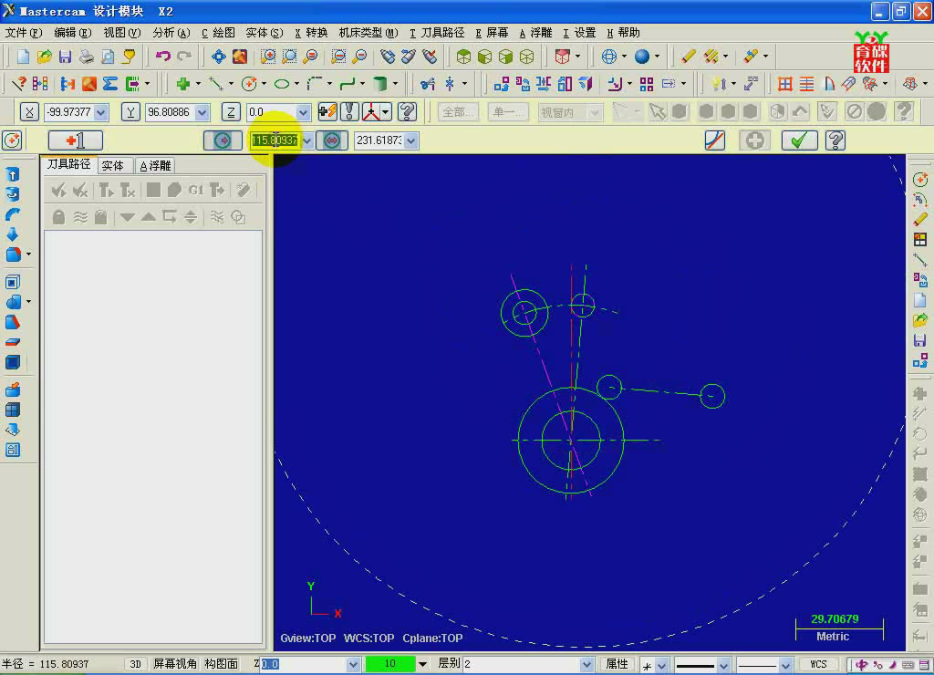Save the file with the floppy disk icon
Screen dimensions: 934x675
tap(65, 57)
